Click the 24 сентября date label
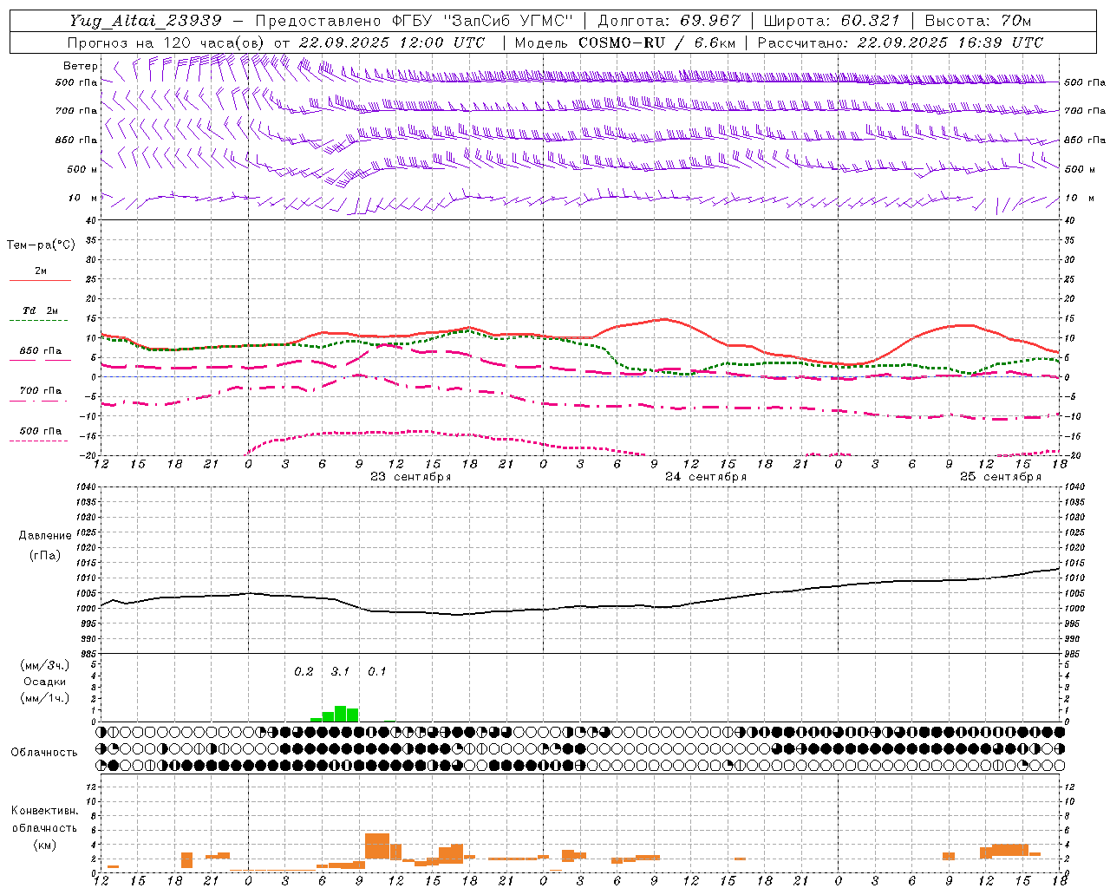The image size is (1110, 888). [x=706, y=477]
